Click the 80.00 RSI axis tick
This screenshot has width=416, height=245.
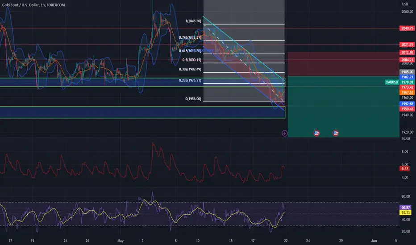pos(406,196)
